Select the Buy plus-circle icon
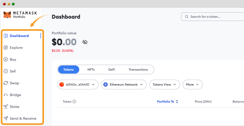The width and height of the screenshot is (244, 126). point(6,59)
